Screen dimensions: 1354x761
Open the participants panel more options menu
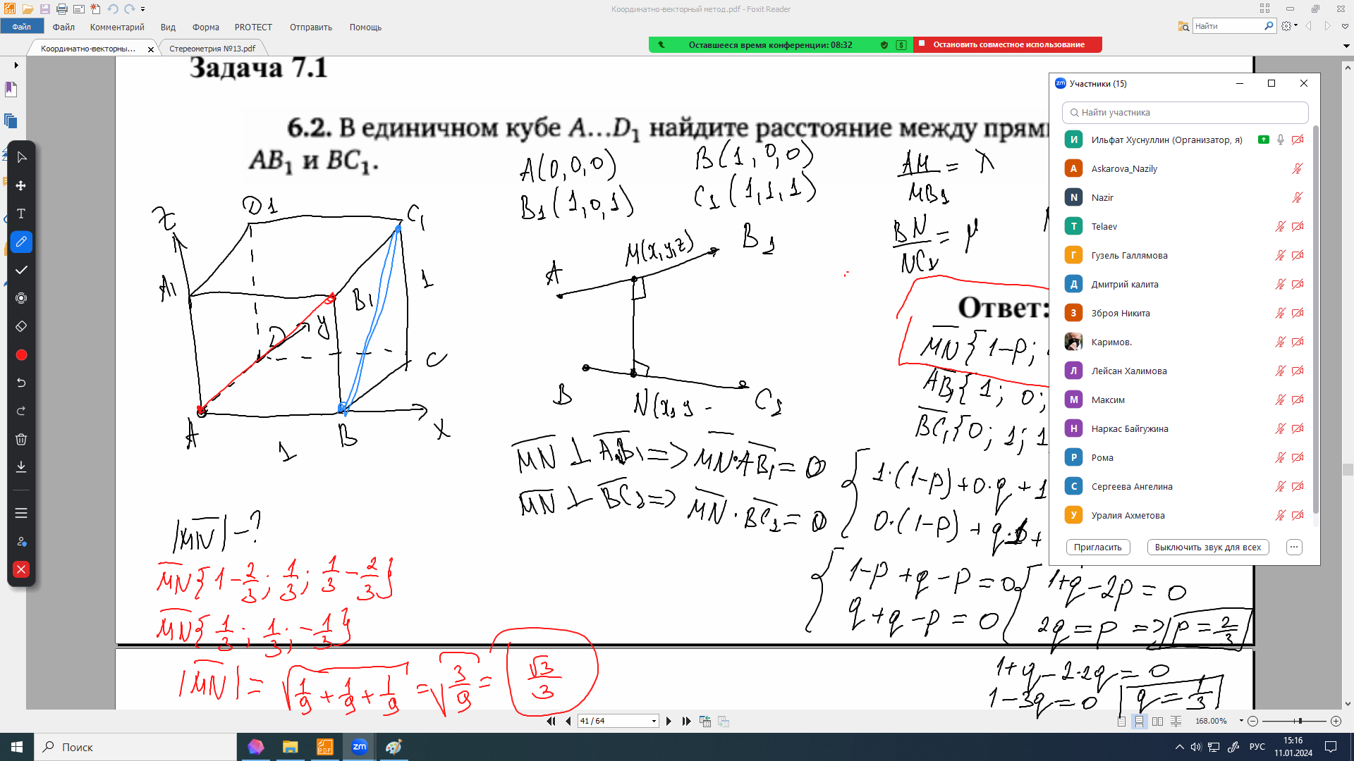tap(1294, 547)
